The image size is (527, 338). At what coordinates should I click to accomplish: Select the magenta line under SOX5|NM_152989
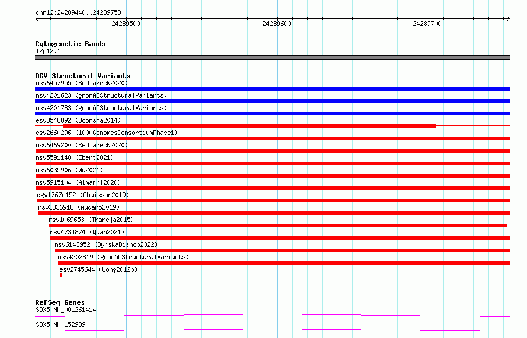point(272,330)
